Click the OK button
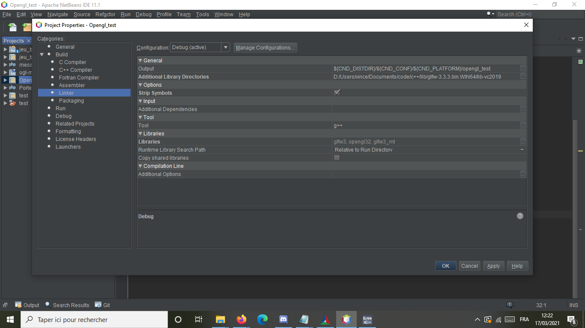 pos(446,266)
